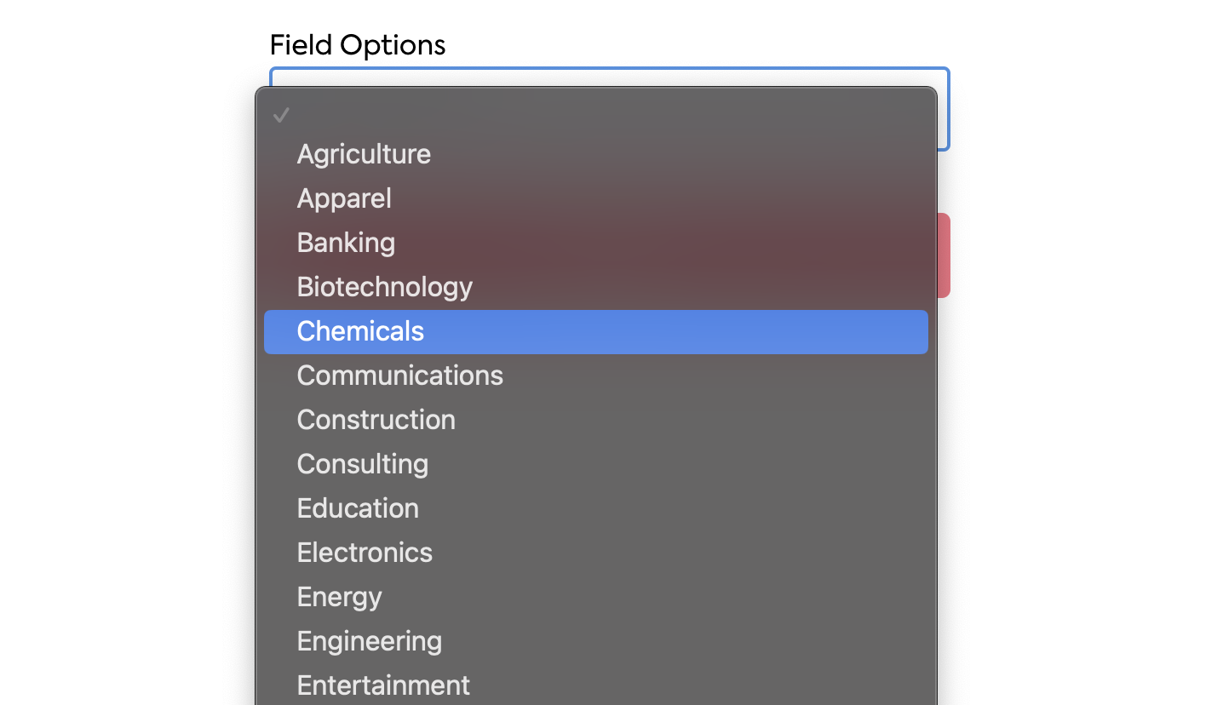Image resolution: width=1223 pixels, height=705 pixels.
Task: Choose Engineering from the dropdown
Action: click(x=369, y=641)
